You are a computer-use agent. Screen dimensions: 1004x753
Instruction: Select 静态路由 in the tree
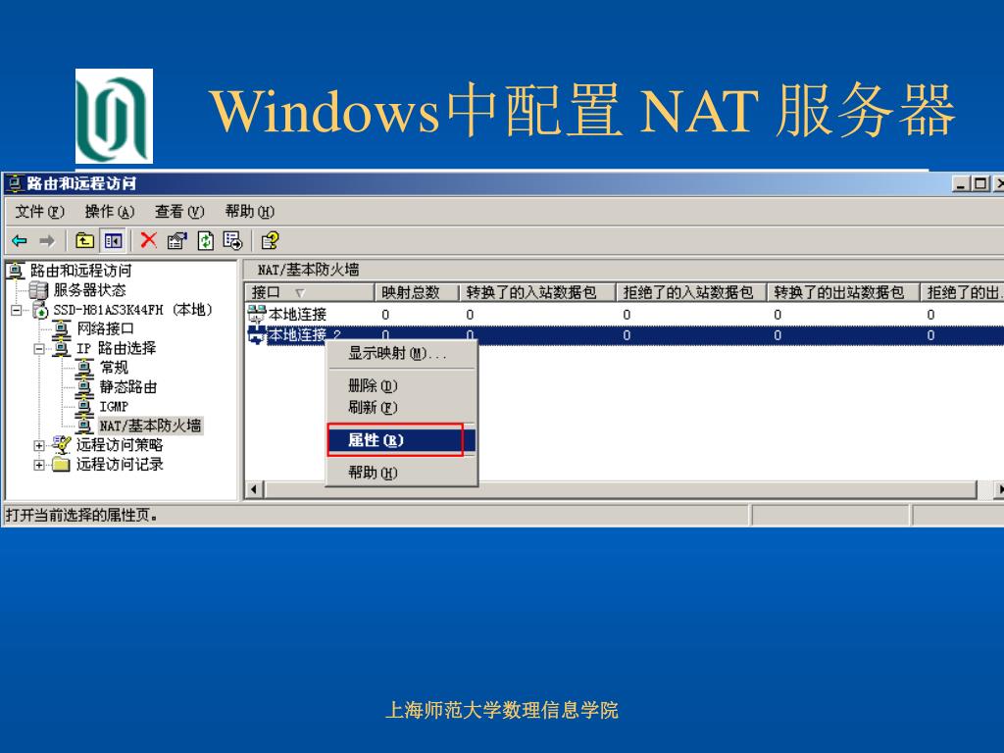128,386
